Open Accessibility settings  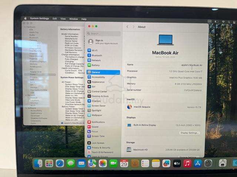(x=96, y=77)
